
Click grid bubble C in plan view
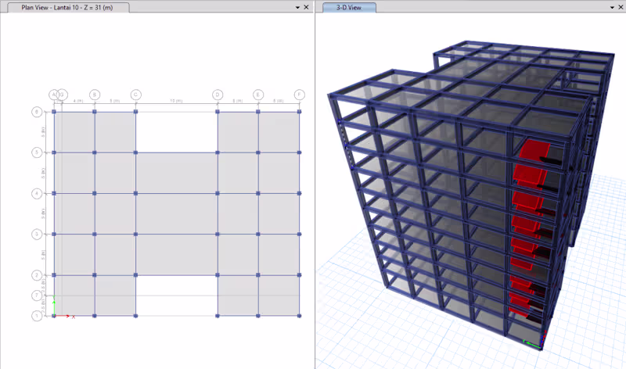pos(135,95)
